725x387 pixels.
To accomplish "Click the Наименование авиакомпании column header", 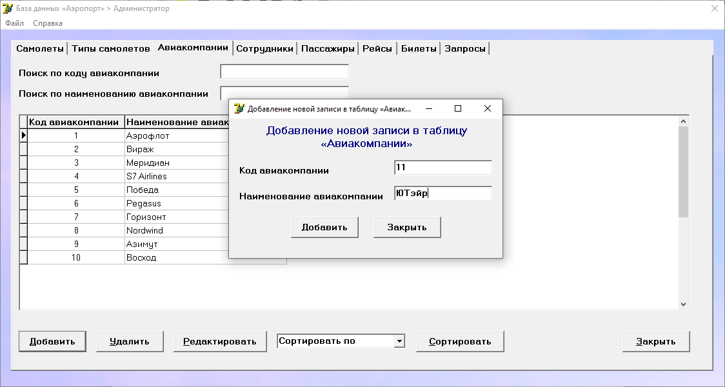I will pos(177,122).
